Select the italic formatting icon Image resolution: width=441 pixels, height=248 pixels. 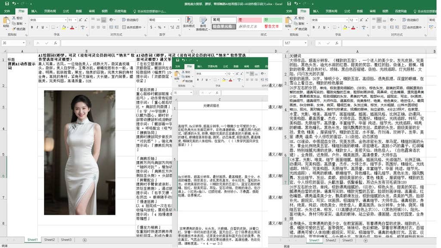(37, 27)
